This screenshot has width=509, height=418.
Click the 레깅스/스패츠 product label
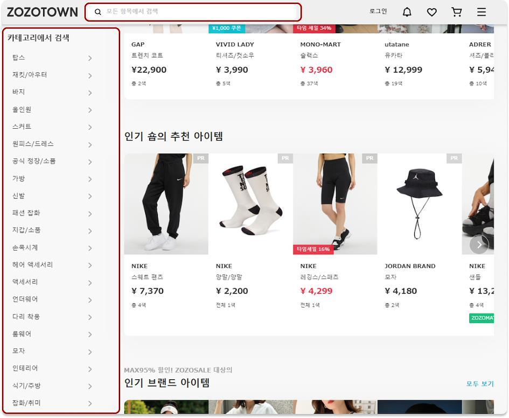[x=319, y=277]
